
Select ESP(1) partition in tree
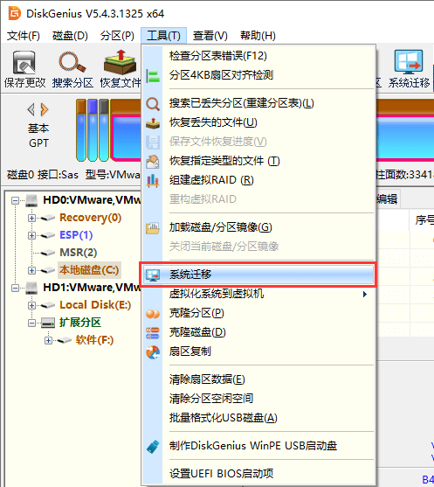76,235
